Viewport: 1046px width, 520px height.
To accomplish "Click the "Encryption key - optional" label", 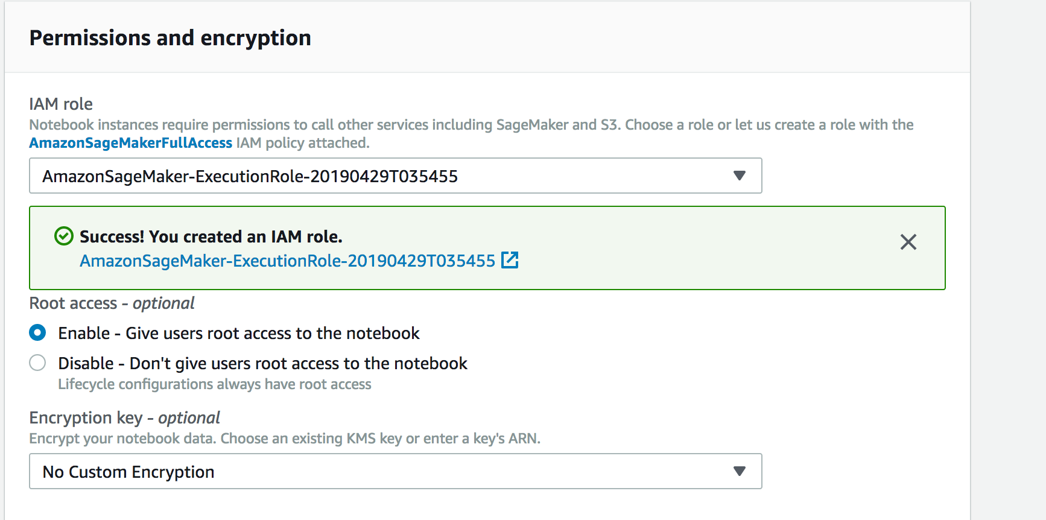I will 124,417.
